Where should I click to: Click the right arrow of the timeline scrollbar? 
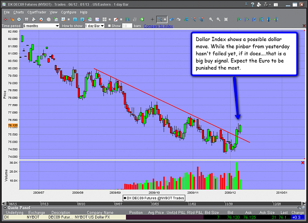click(304, 204)
